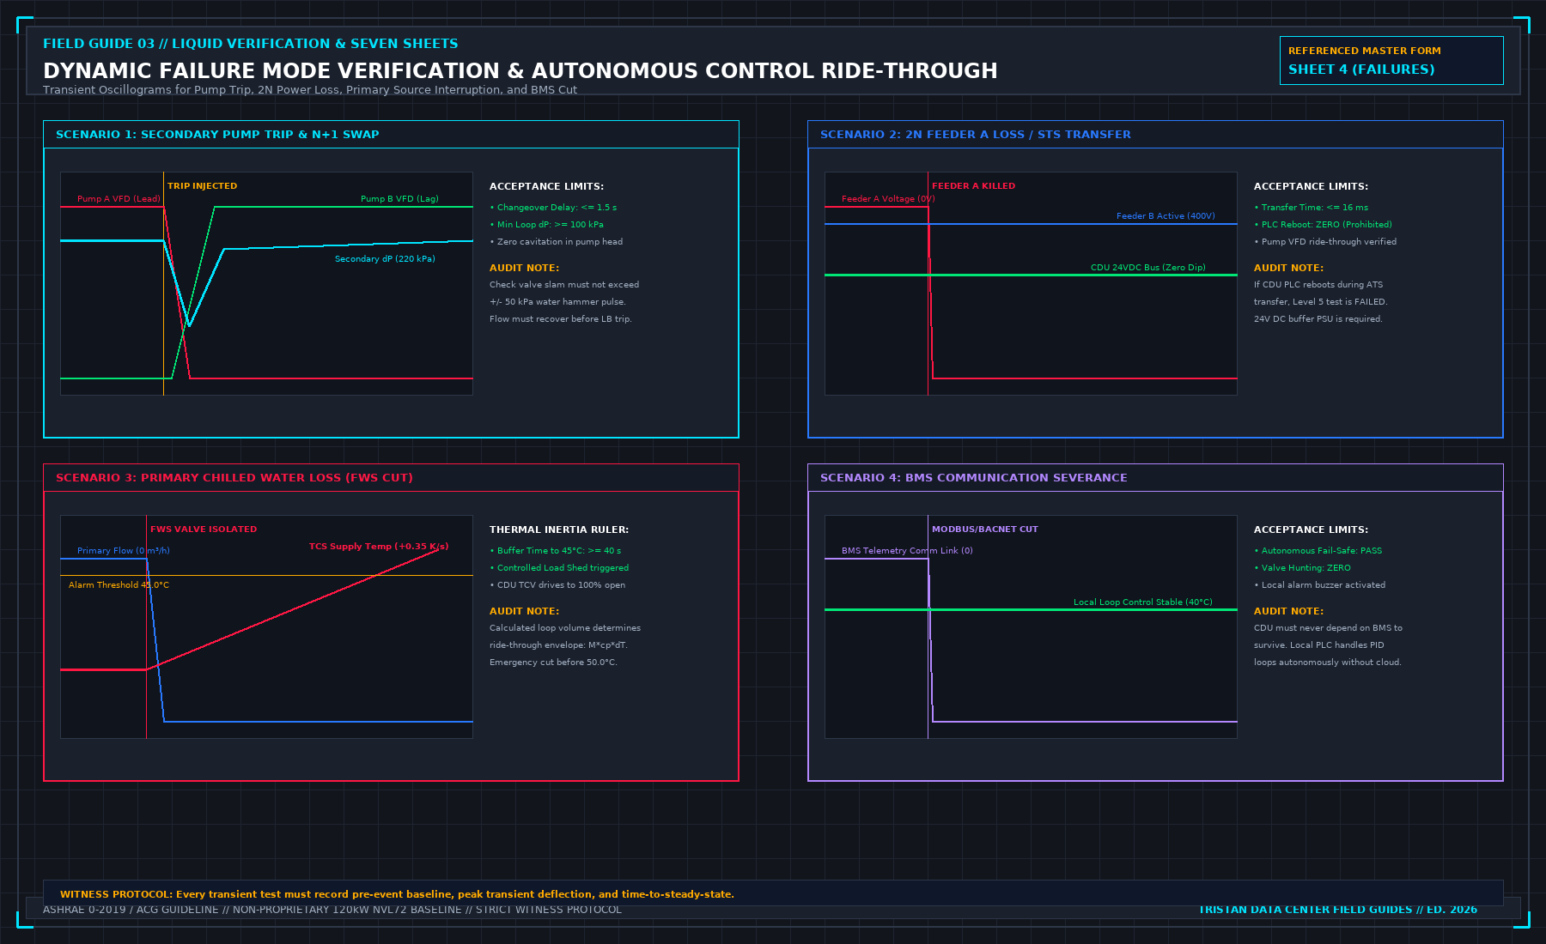Select "Check valve slam must not exceed" audit line
Screen dimensions: 1546x944
pyautogui.click(x=564, y=285)
